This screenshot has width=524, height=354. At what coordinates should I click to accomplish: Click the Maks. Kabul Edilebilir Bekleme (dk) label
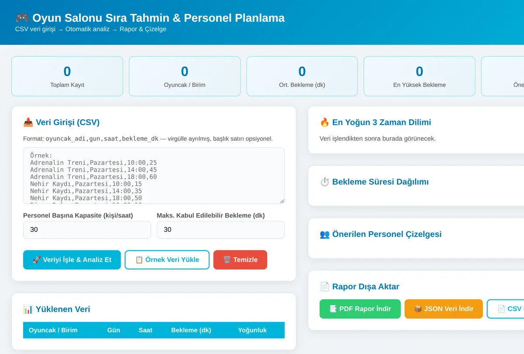(x=211, y=215)
